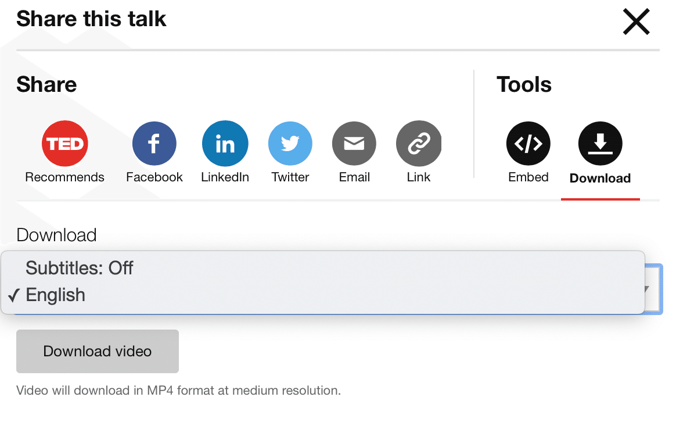Share via the LinkedIn circle icon

pos(225,144)
